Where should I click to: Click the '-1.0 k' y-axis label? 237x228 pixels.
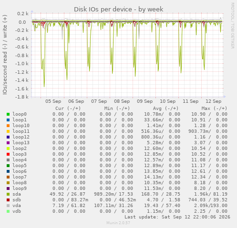(22, 64)
